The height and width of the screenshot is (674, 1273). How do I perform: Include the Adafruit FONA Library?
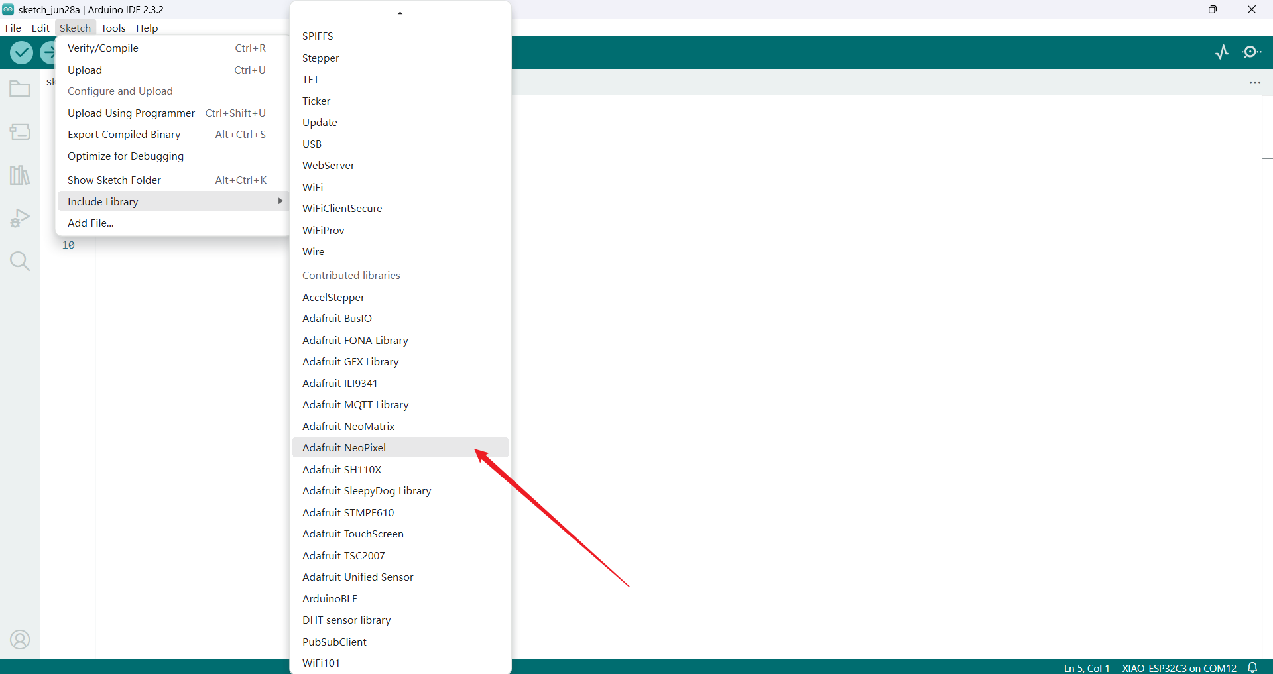tap(400, 341)
